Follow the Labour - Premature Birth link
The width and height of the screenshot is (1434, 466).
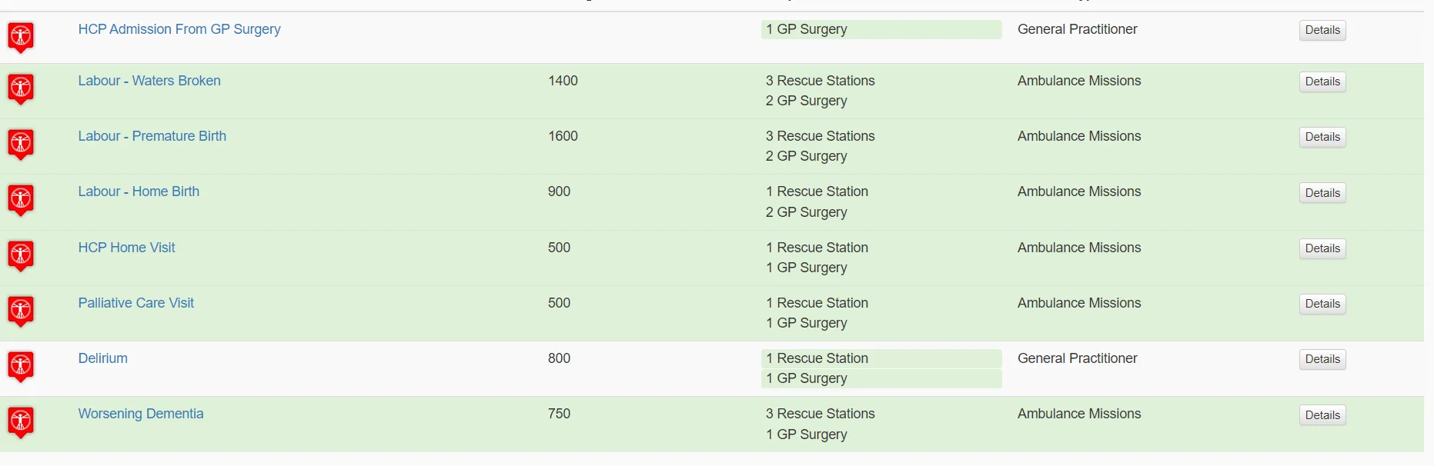[152, 136]
